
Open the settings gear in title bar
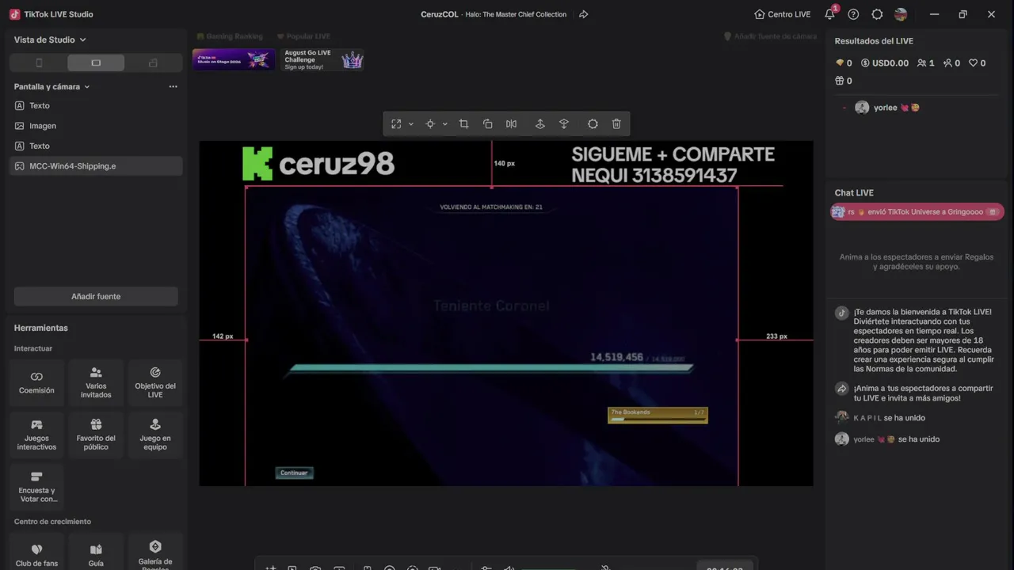coord(877,14)
